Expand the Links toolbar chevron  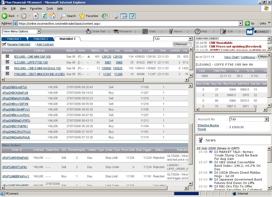(269, 23)
